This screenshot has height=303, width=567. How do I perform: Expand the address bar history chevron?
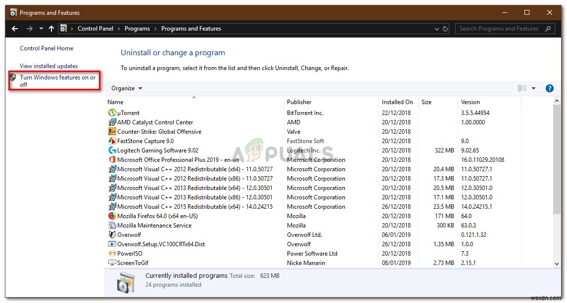437,28
